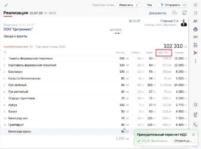Click the НДС 5% column header
Image resolution: width=201 pixels, height=149 pixels.
click(163, 53)
